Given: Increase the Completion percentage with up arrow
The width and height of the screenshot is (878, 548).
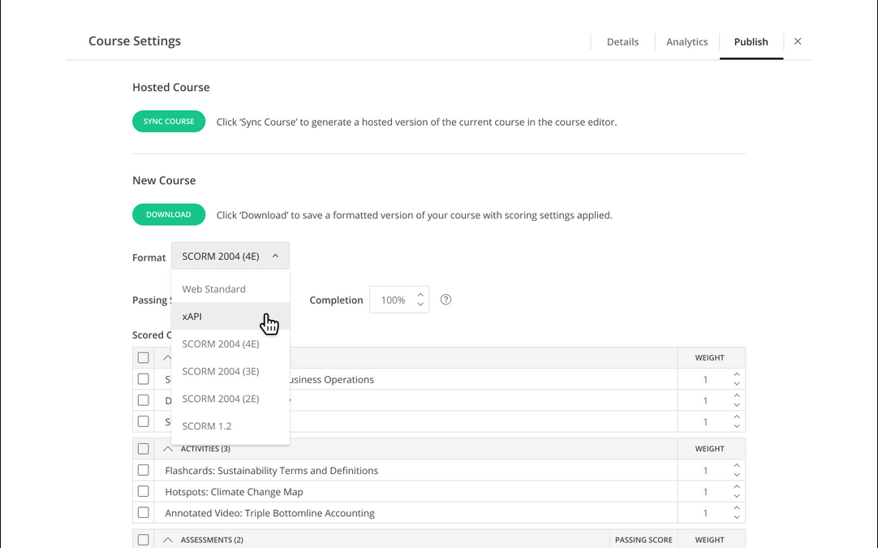Looking at the screenshot, I should pyautogui.click(x=420, y=295).
